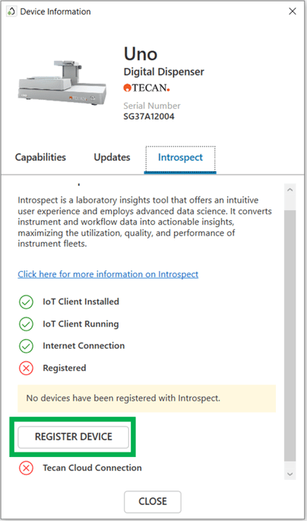Click the 'Internet Connection' label
Viewport: 307px width, 521px height.
pos(84,346)
